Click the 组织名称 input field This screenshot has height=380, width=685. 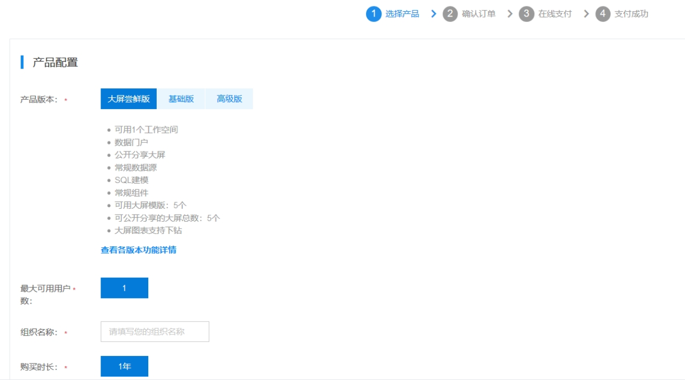[155, 332]
